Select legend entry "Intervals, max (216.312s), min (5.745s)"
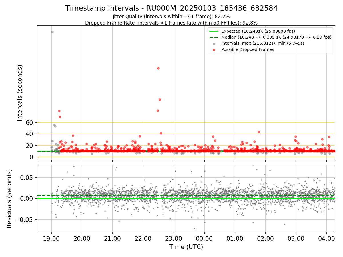Viewport: 343px width, 257px height. (x=263, y=43)
